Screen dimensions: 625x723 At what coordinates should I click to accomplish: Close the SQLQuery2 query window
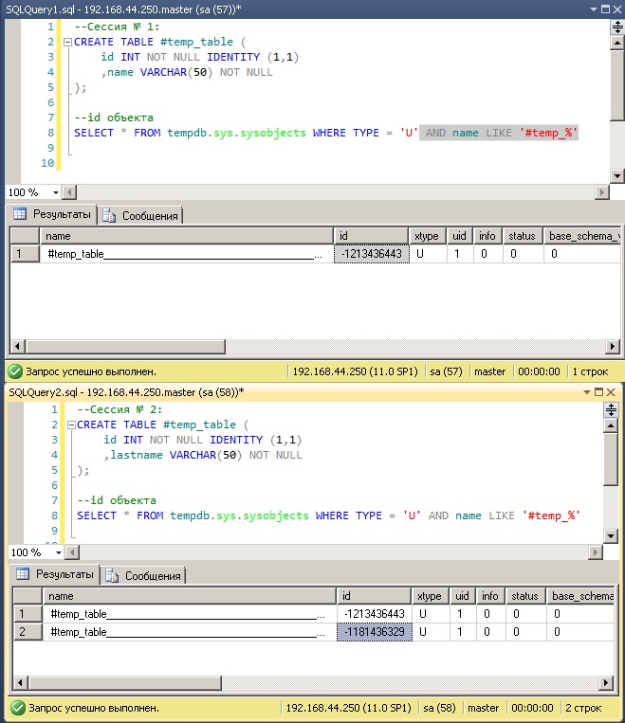click(611, 391)
